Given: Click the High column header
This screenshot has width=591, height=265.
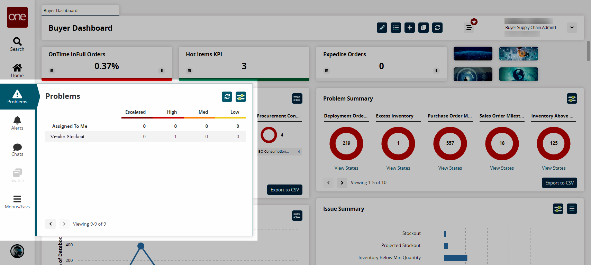Looking at the screenshot, I should click(172, 112).
